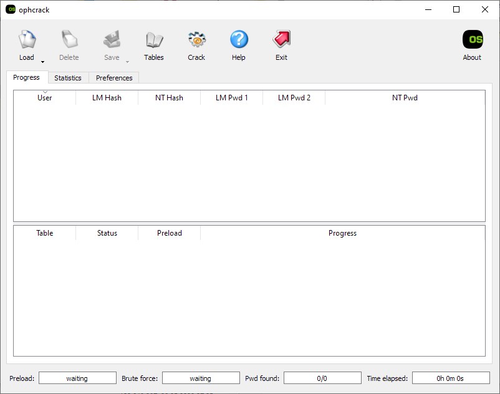The height and width of the screenshot is (394, 500).
Task: Click the Brute force status field
Action: pyautogui.click(x=201, y=378)
